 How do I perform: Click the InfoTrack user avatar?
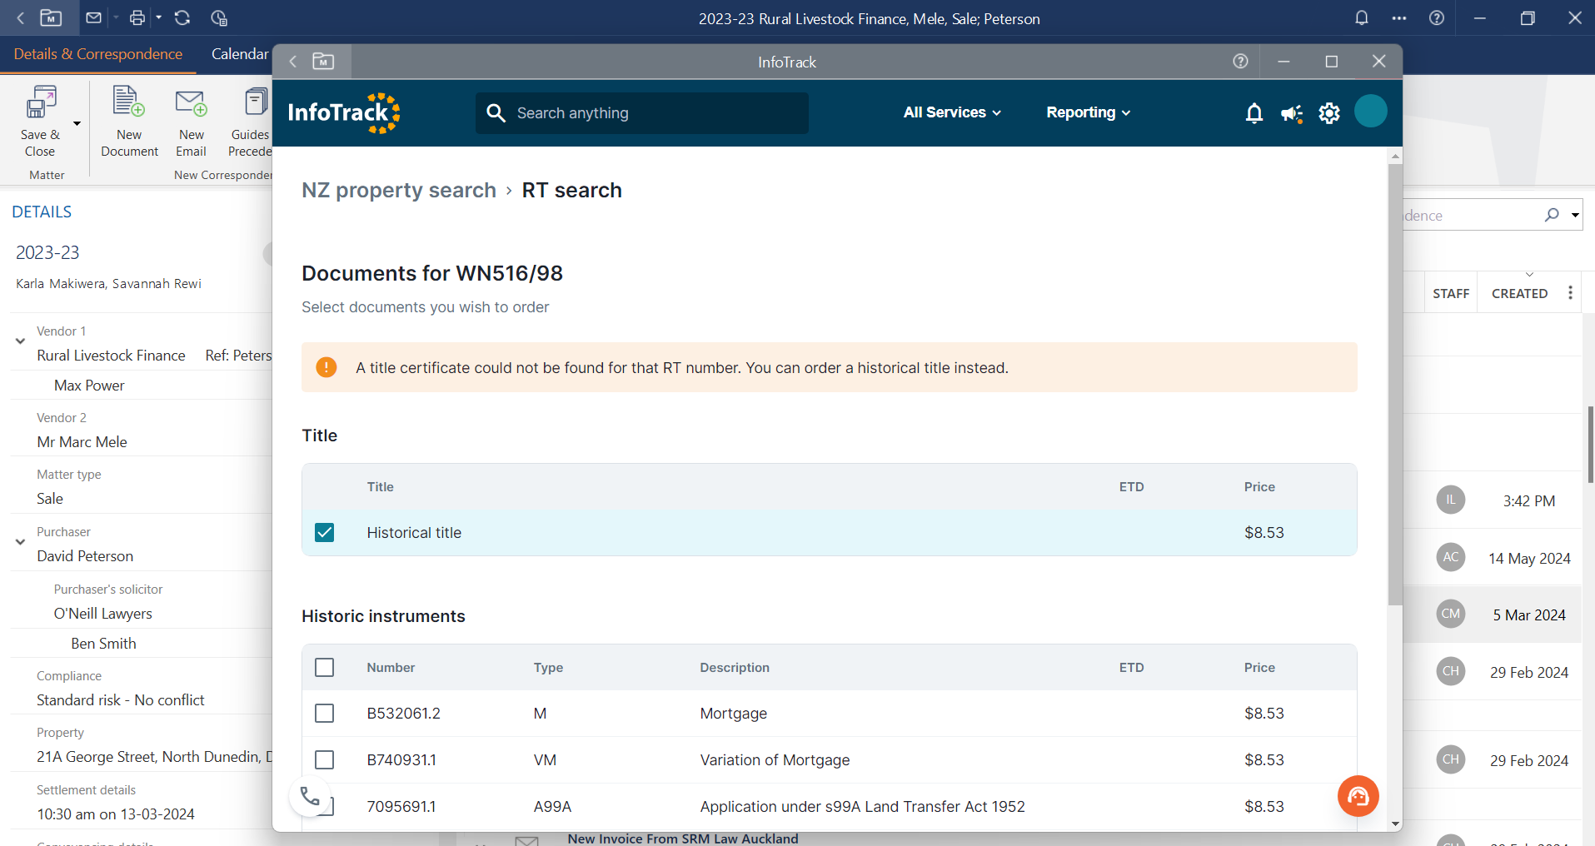(1370, 111)
